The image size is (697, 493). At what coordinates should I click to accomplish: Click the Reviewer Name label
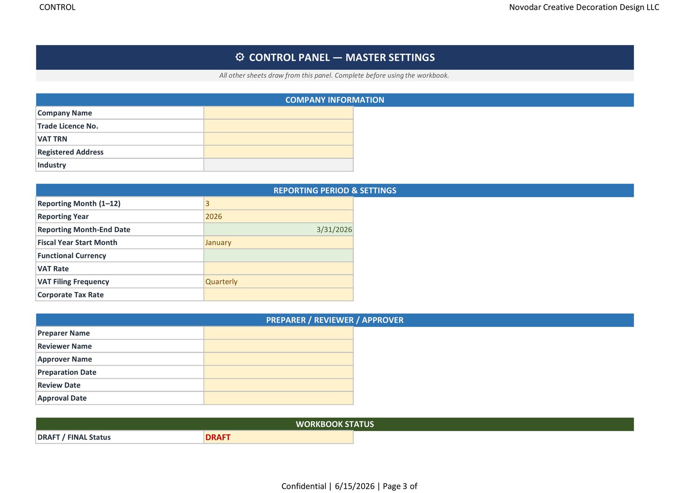[x=65, y=346]
